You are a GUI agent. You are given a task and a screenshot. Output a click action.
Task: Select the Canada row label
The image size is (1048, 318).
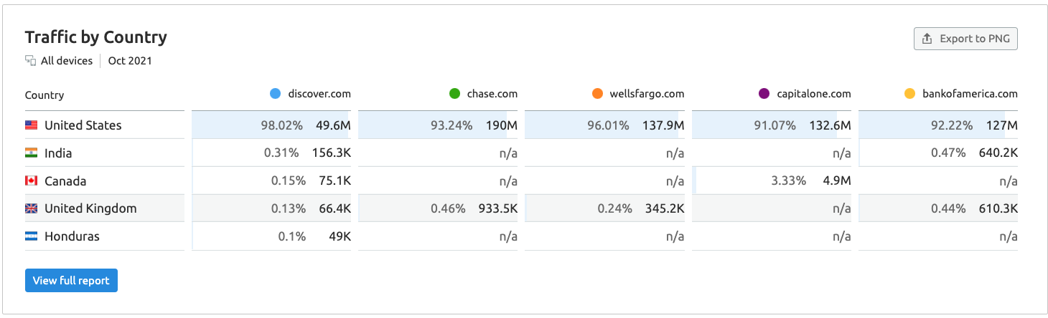click(65, 181)
